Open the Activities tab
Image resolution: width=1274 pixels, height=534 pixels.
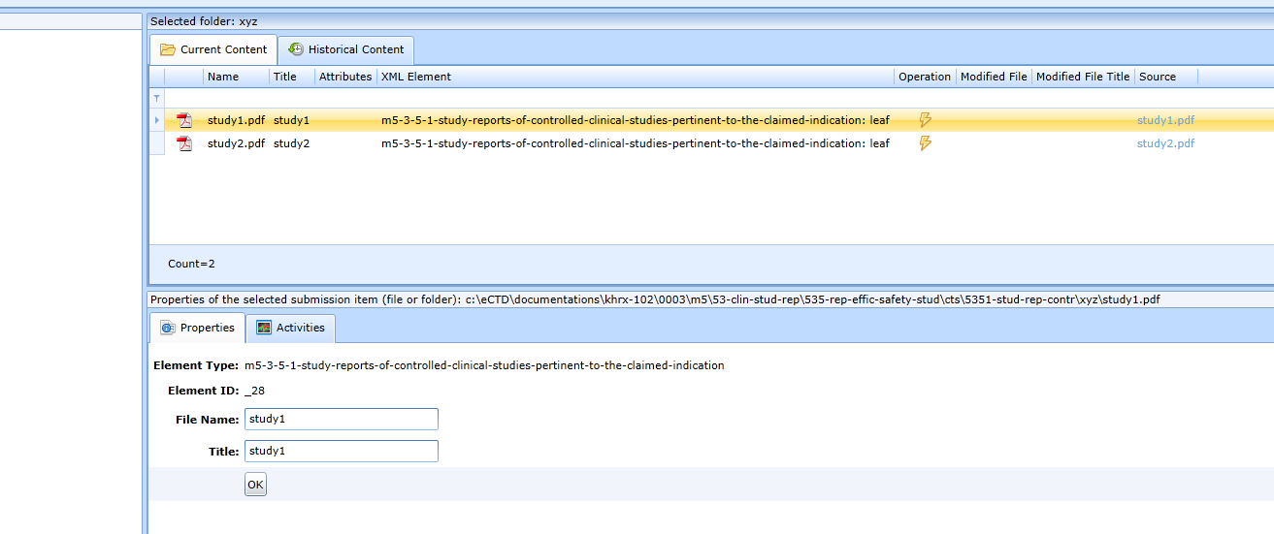[290, 328]
